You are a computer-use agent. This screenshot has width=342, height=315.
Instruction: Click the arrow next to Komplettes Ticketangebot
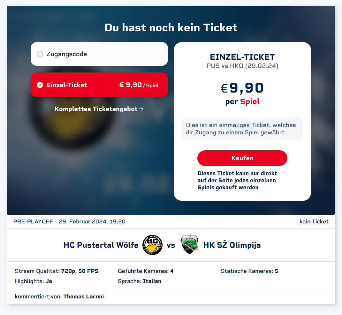point(142,109)
